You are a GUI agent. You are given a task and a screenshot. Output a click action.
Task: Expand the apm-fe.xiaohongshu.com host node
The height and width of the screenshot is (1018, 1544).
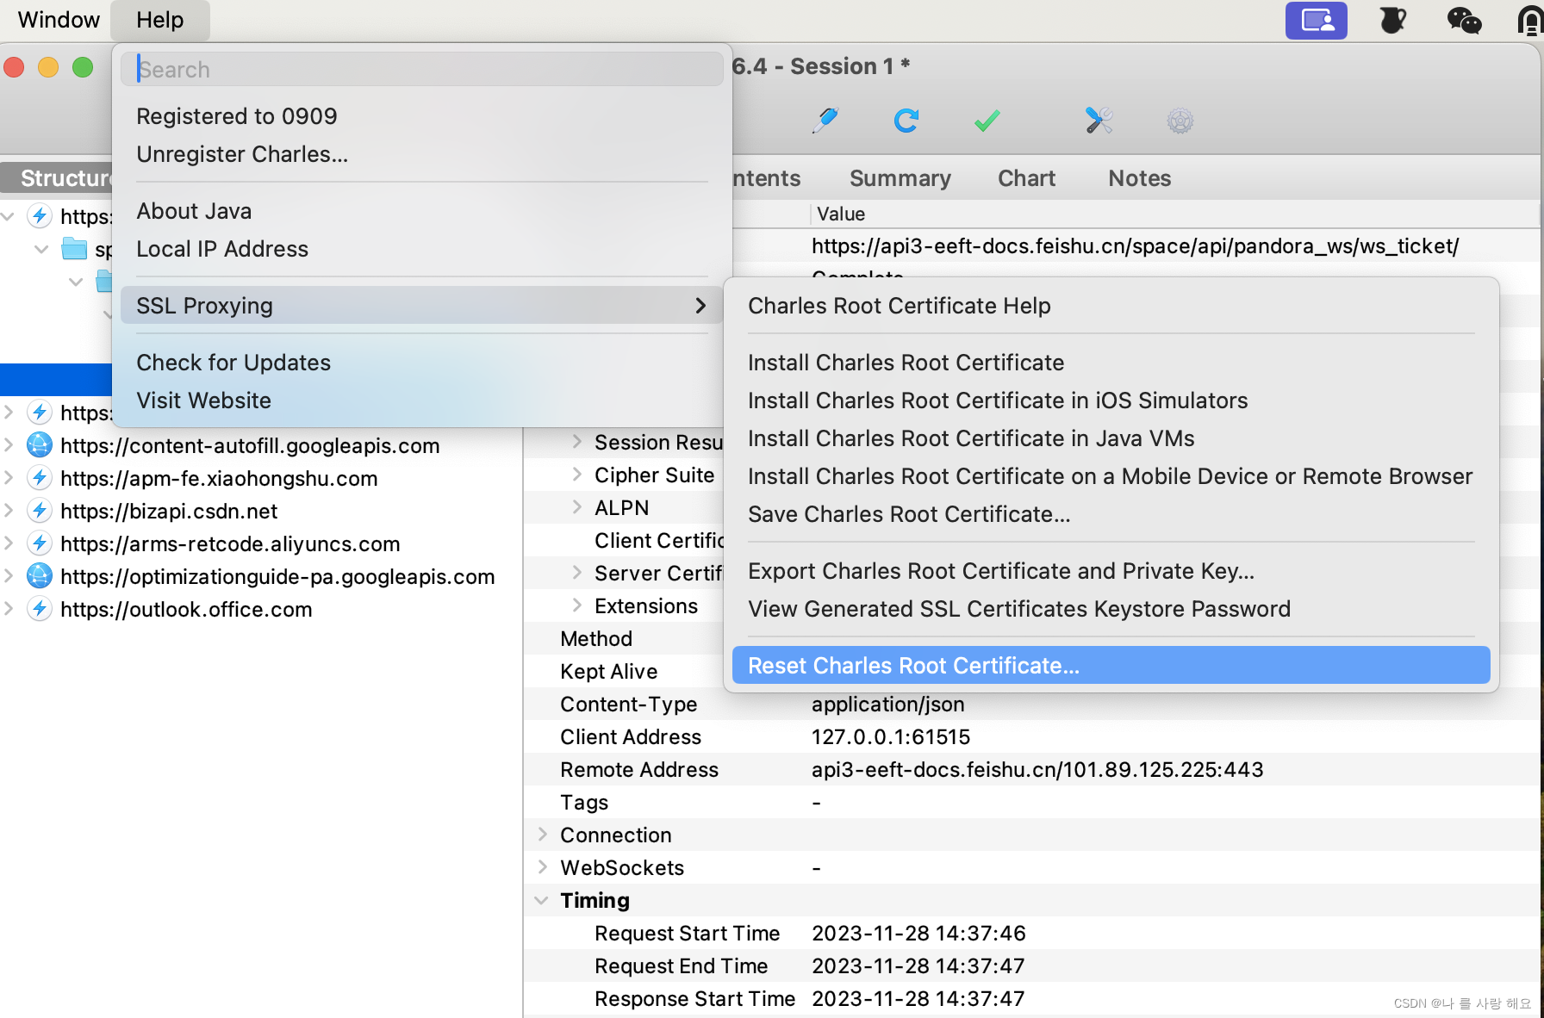9,478
